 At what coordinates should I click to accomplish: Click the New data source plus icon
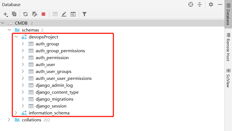point(6,14)
